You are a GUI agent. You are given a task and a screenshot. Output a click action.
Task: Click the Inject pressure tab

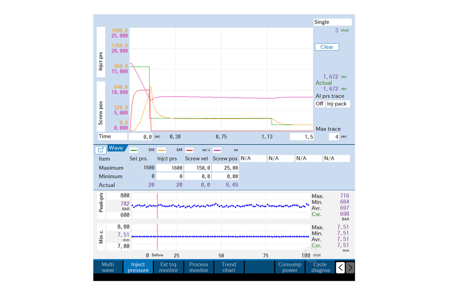coord(138,267)
